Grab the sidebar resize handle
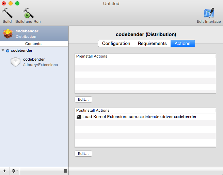 [x=65, y=171]
